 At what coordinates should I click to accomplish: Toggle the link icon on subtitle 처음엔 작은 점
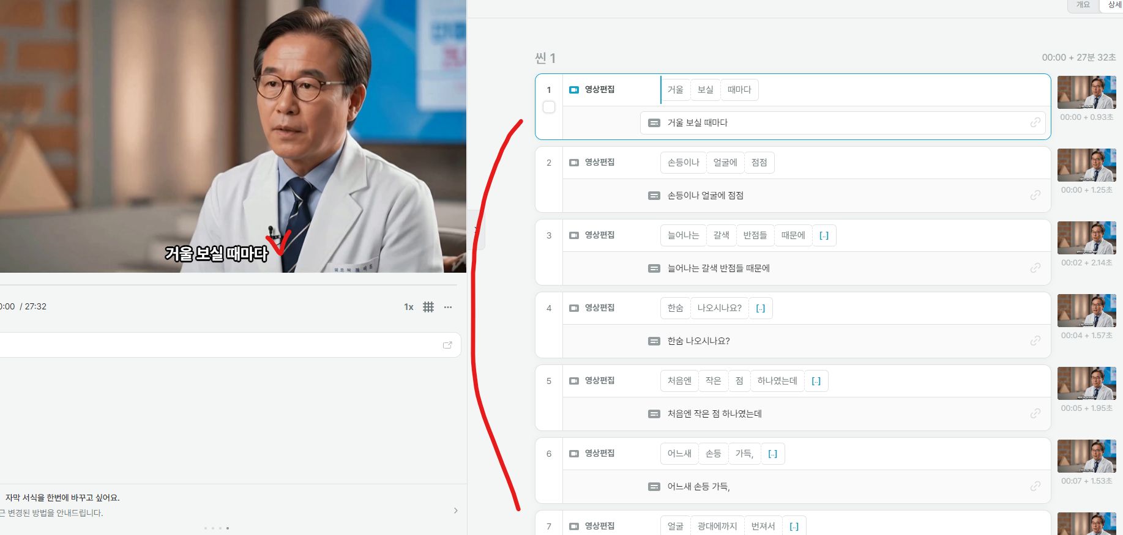(1035, 413)
